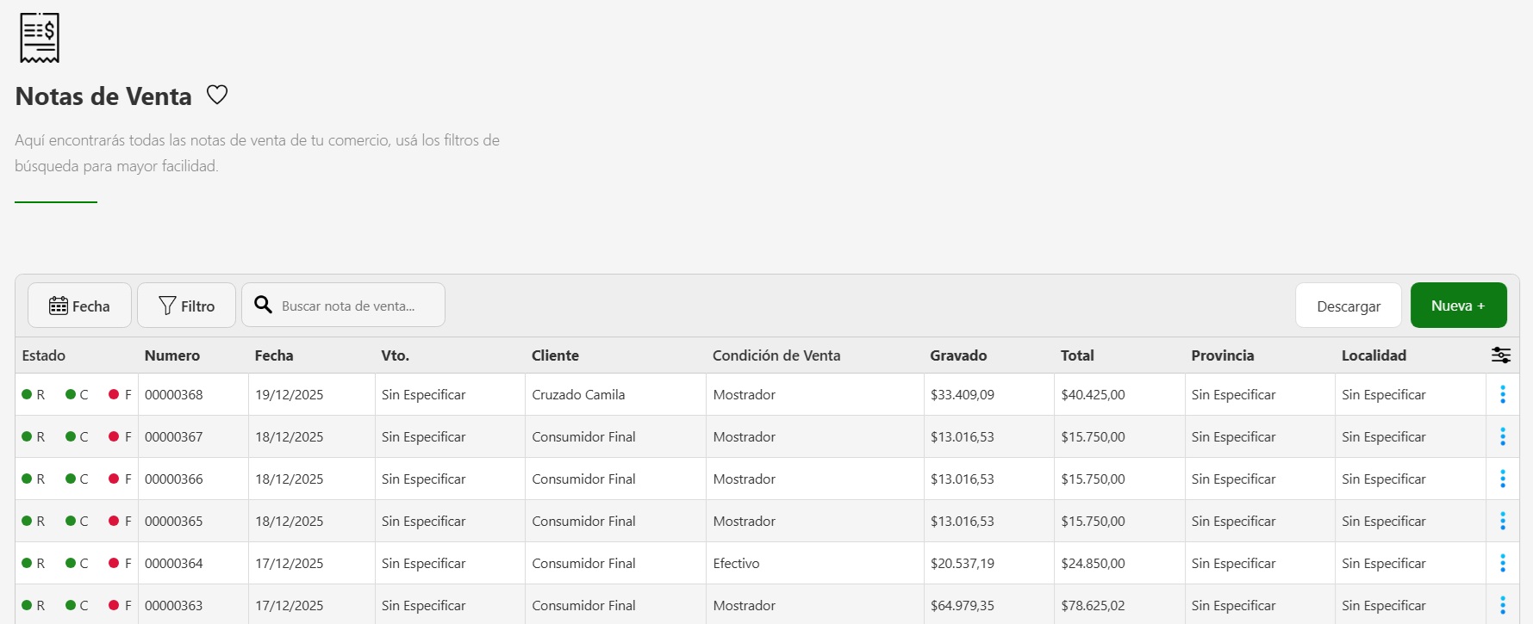Image resolution: width=1533 pixels, height=624 pixels.
Task: Sort by the Cliente column header
Action: click(555, 355)
